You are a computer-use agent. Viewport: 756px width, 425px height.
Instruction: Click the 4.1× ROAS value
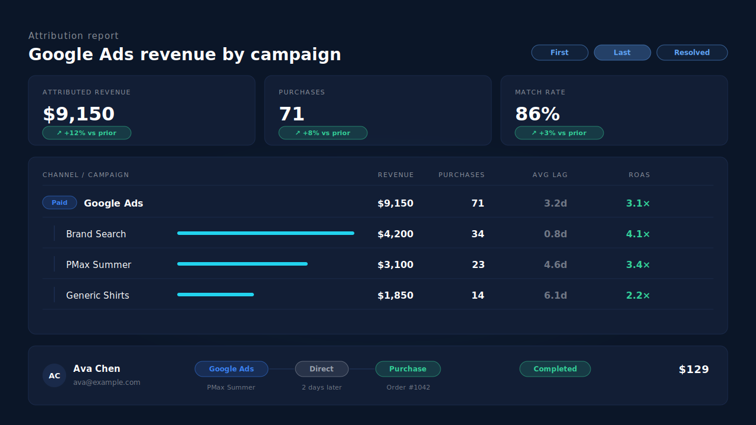pyautogui.click(x=638, y=234)
